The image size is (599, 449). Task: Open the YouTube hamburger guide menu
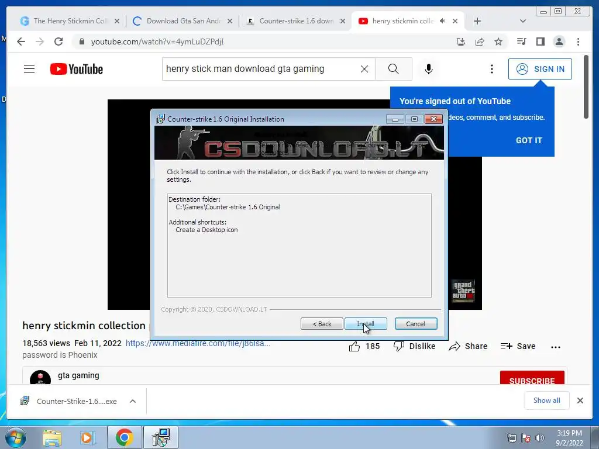pyautogui.click(x=29, y=69)
